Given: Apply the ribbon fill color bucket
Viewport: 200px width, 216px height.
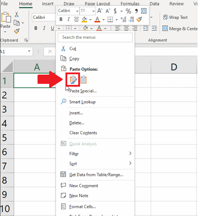Looking at the screenshot, I should coord(85,28).
